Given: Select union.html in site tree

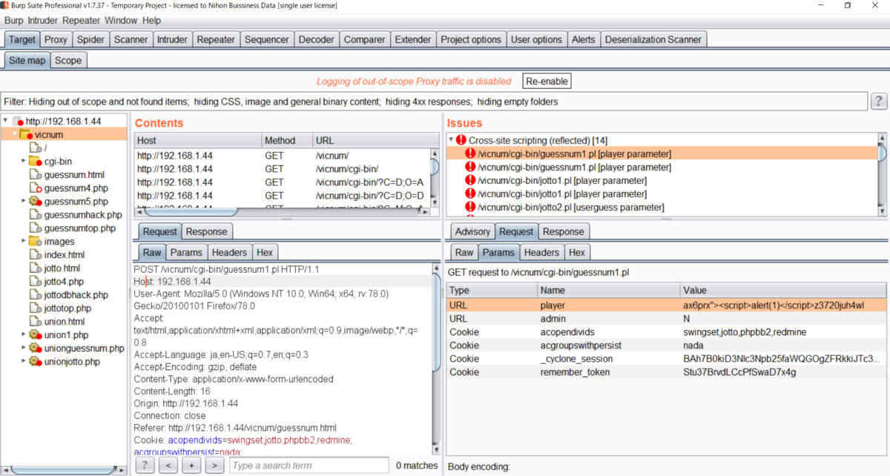Looking at the screenshot, I should (64, 322).
